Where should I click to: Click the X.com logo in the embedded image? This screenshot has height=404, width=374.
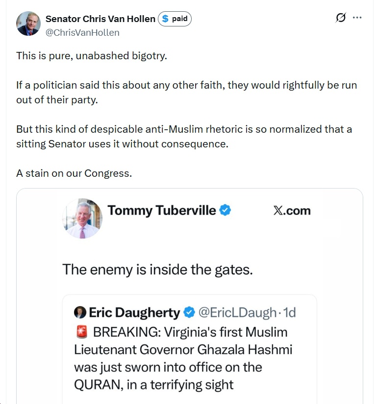(x=292, y=211)
